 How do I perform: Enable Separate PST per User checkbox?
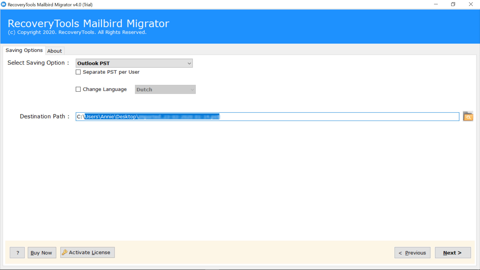coord(78,72)
